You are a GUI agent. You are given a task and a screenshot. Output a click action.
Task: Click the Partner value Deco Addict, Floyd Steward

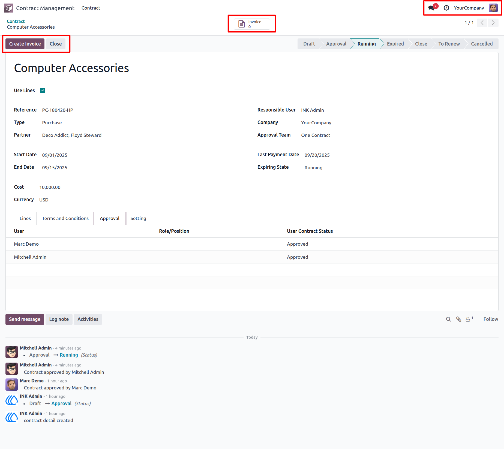click(72, 135)
